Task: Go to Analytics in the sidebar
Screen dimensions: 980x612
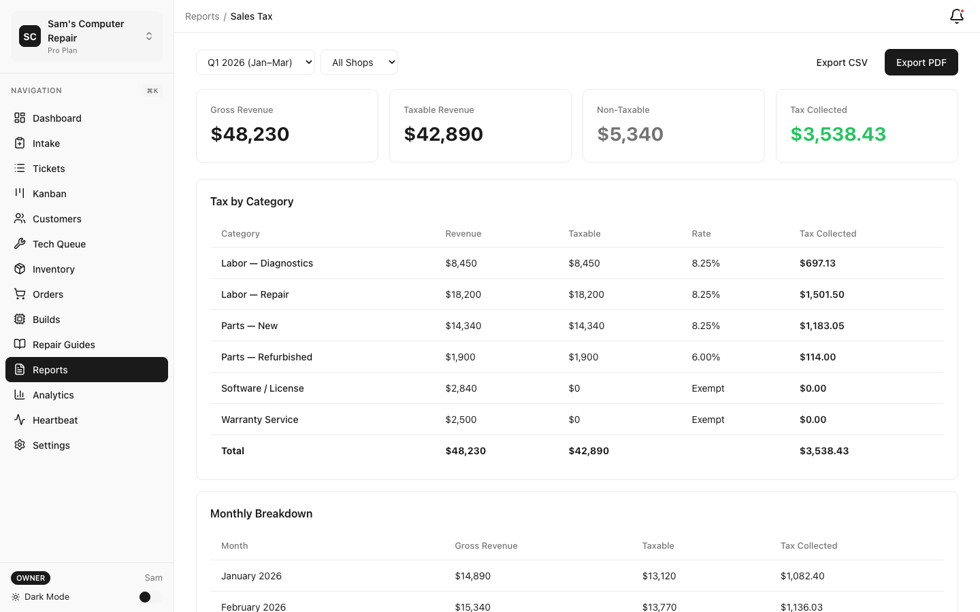Action: [53, 395]
